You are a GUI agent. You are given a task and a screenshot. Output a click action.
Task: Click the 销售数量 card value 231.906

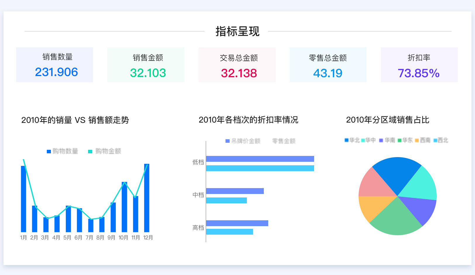[56, 72]
